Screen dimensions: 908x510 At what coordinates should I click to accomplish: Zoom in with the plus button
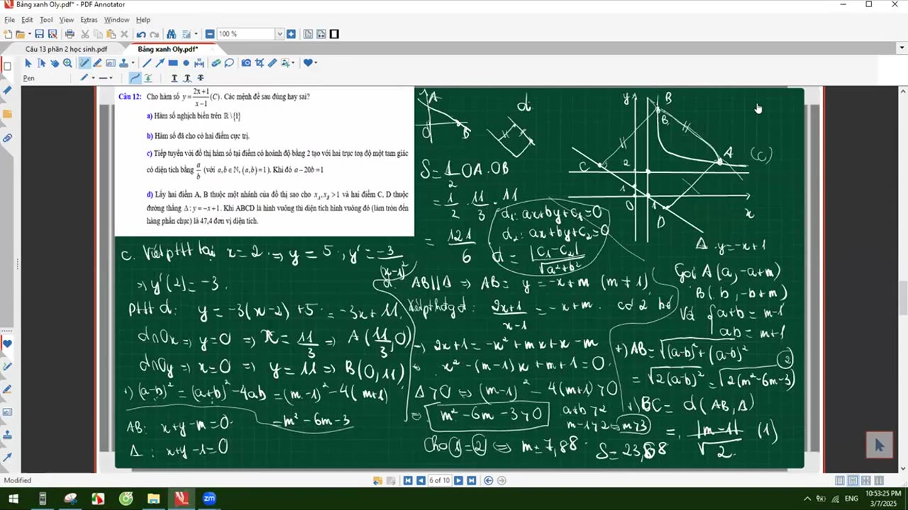tap(291, 34)
